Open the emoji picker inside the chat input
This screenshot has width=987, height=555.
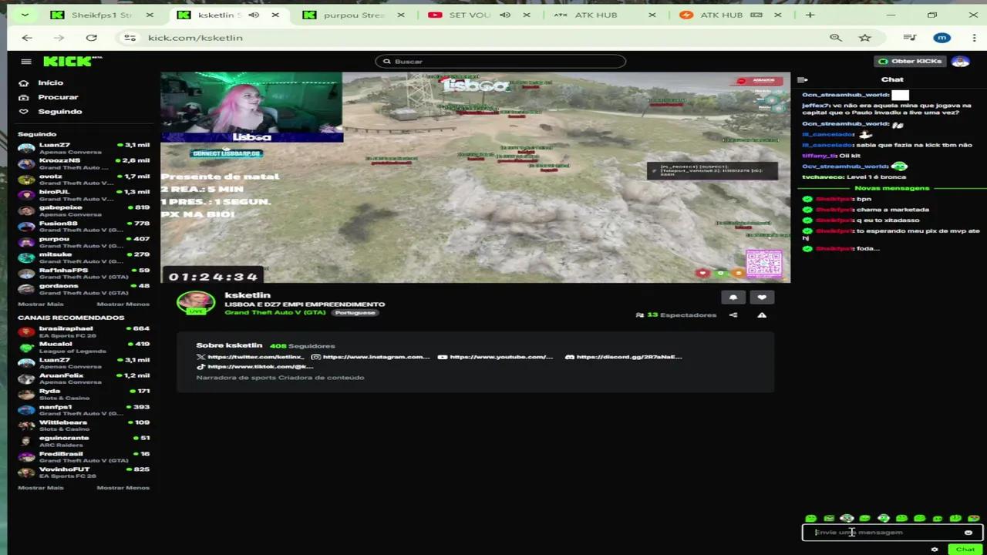tap(968, 532)
